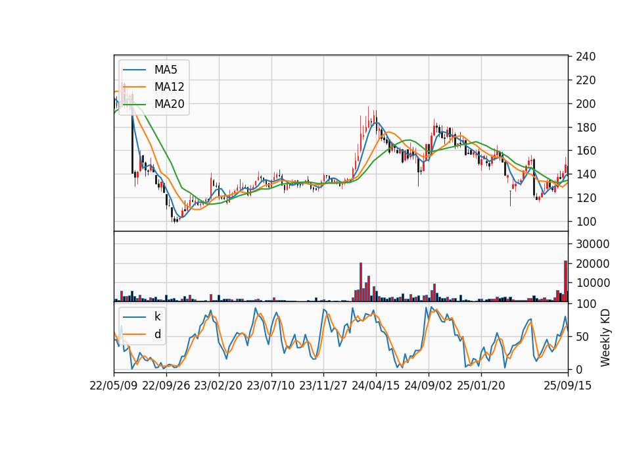The height and width of the screenshot is (454, 631).
Task: Click the blue MA5 legend line
Action: click(x=134, y=70)
